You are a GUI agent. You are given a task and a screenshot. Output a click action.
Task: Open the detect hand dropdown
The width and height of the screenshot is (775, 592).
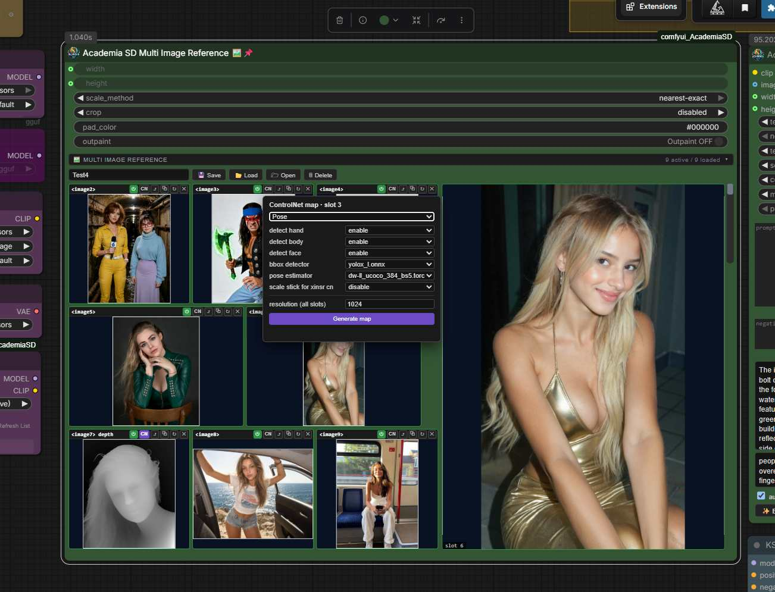389,230
